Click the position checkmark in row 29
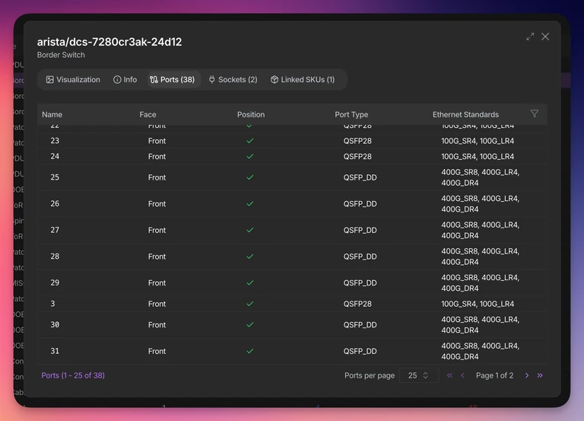The width and height of the screenshot is (584, 421). [250, 282]
